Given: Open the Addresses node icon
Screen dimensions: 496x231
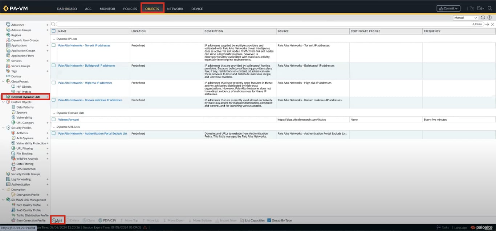Looking at the screenshot, I should (x=8, y=25).
